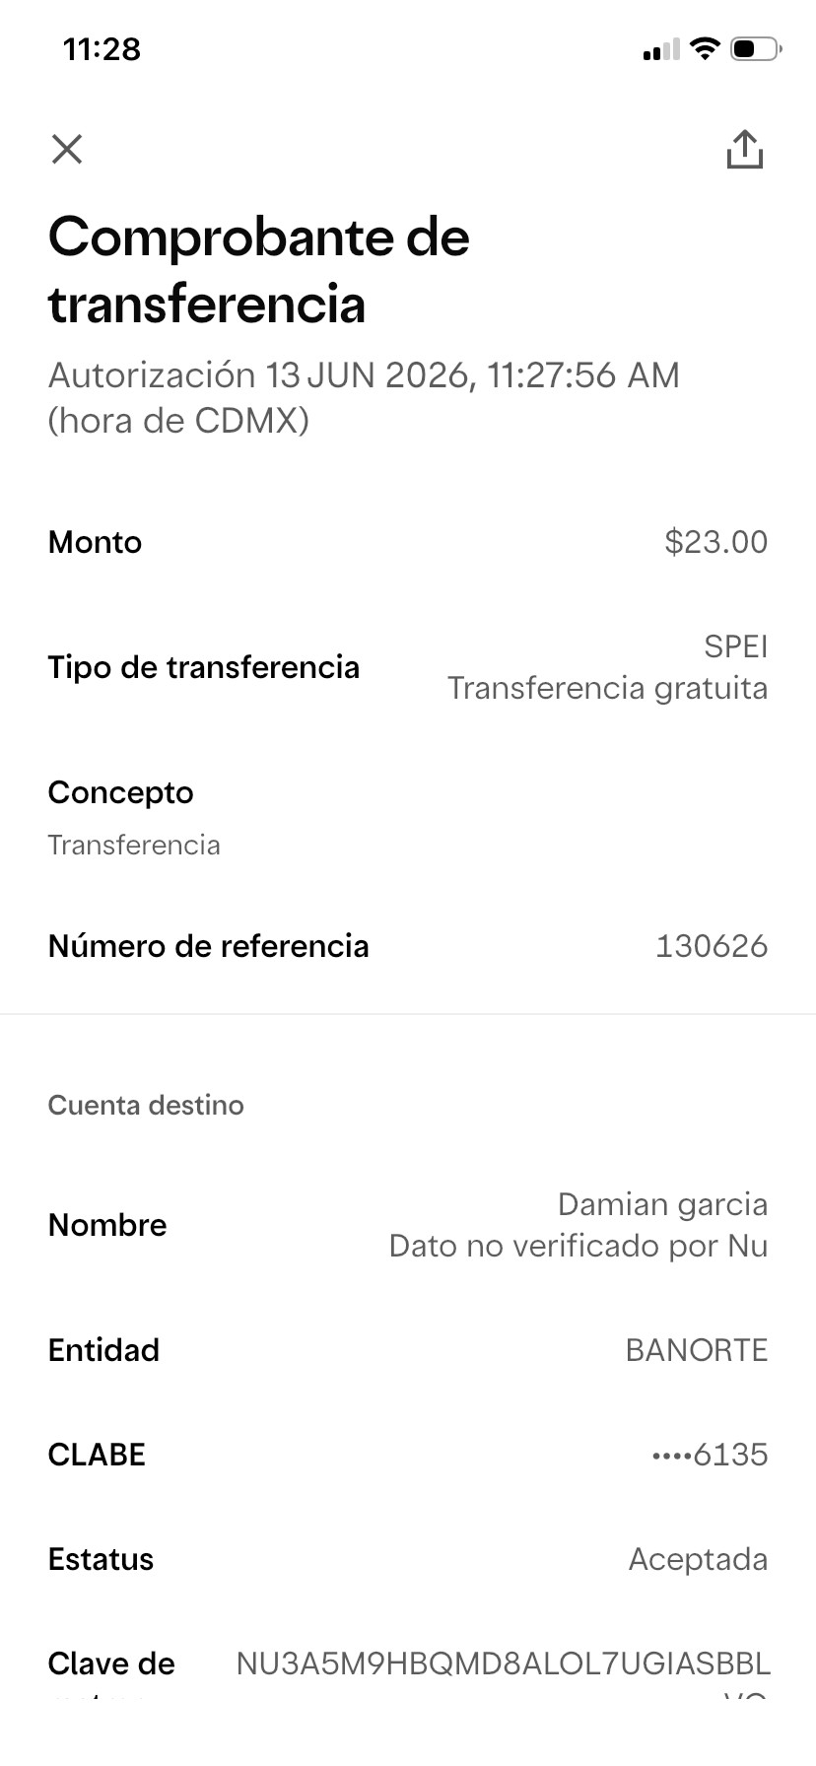Screen dimensions: 816x1766
Task: Tap the Concepto Transferencia row
Action: (x=408, y=818)
